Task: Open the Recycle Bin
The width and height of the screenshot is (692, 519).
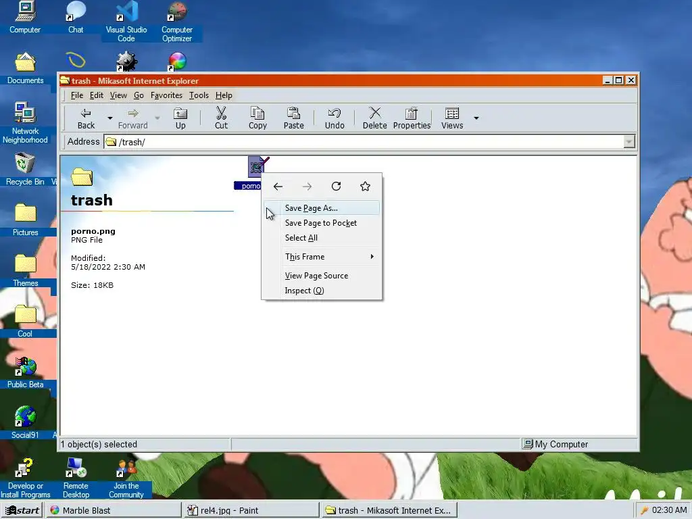Action: (x=25, y=170)
